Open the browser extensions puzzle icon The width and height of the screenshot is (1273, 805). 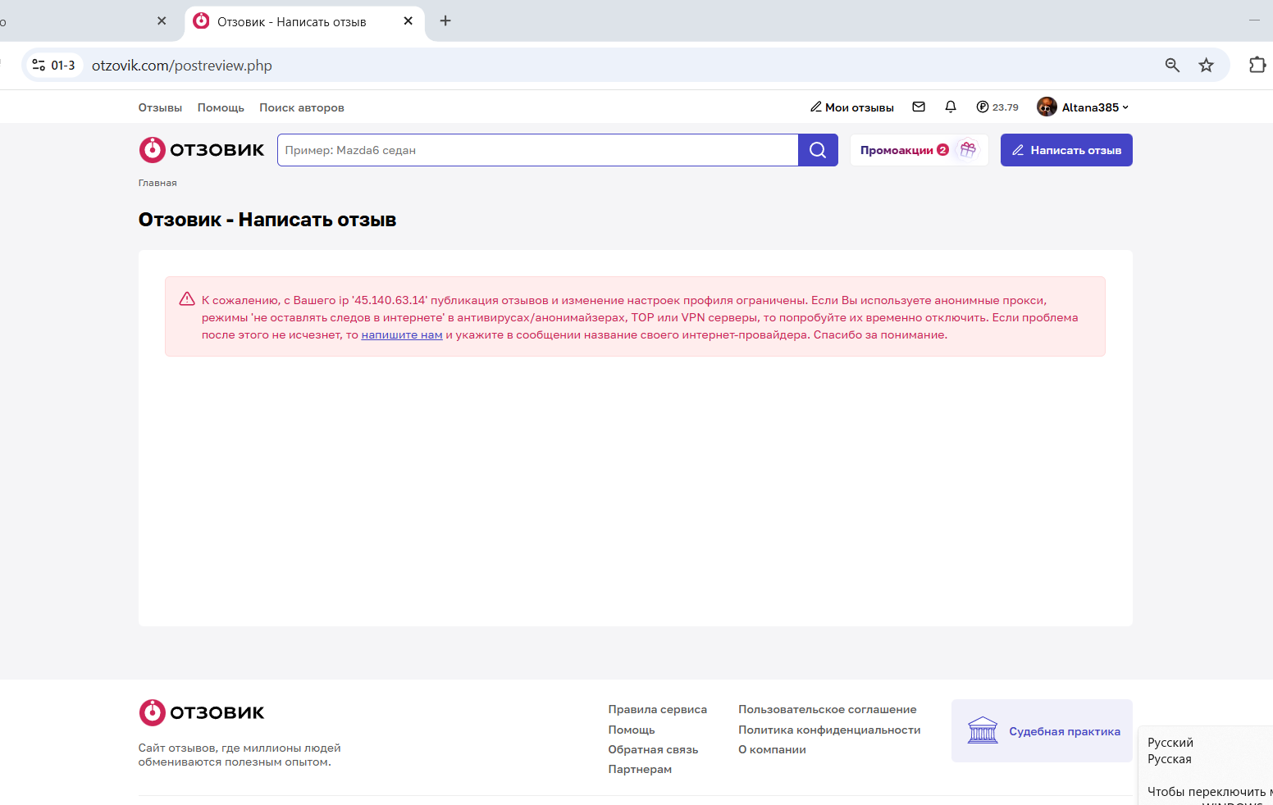1257,65
